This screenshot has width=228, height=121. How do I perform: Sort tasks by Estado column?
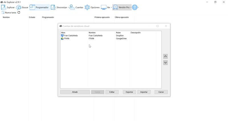(32, 17)
